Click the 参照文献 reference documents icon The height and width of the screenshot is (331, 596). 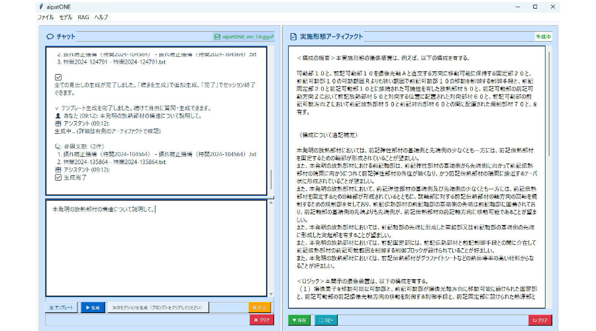pos(58,146)
